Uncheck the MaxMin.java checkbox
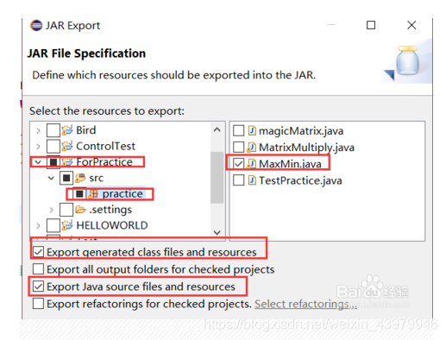446x340 pixels. 239,164
